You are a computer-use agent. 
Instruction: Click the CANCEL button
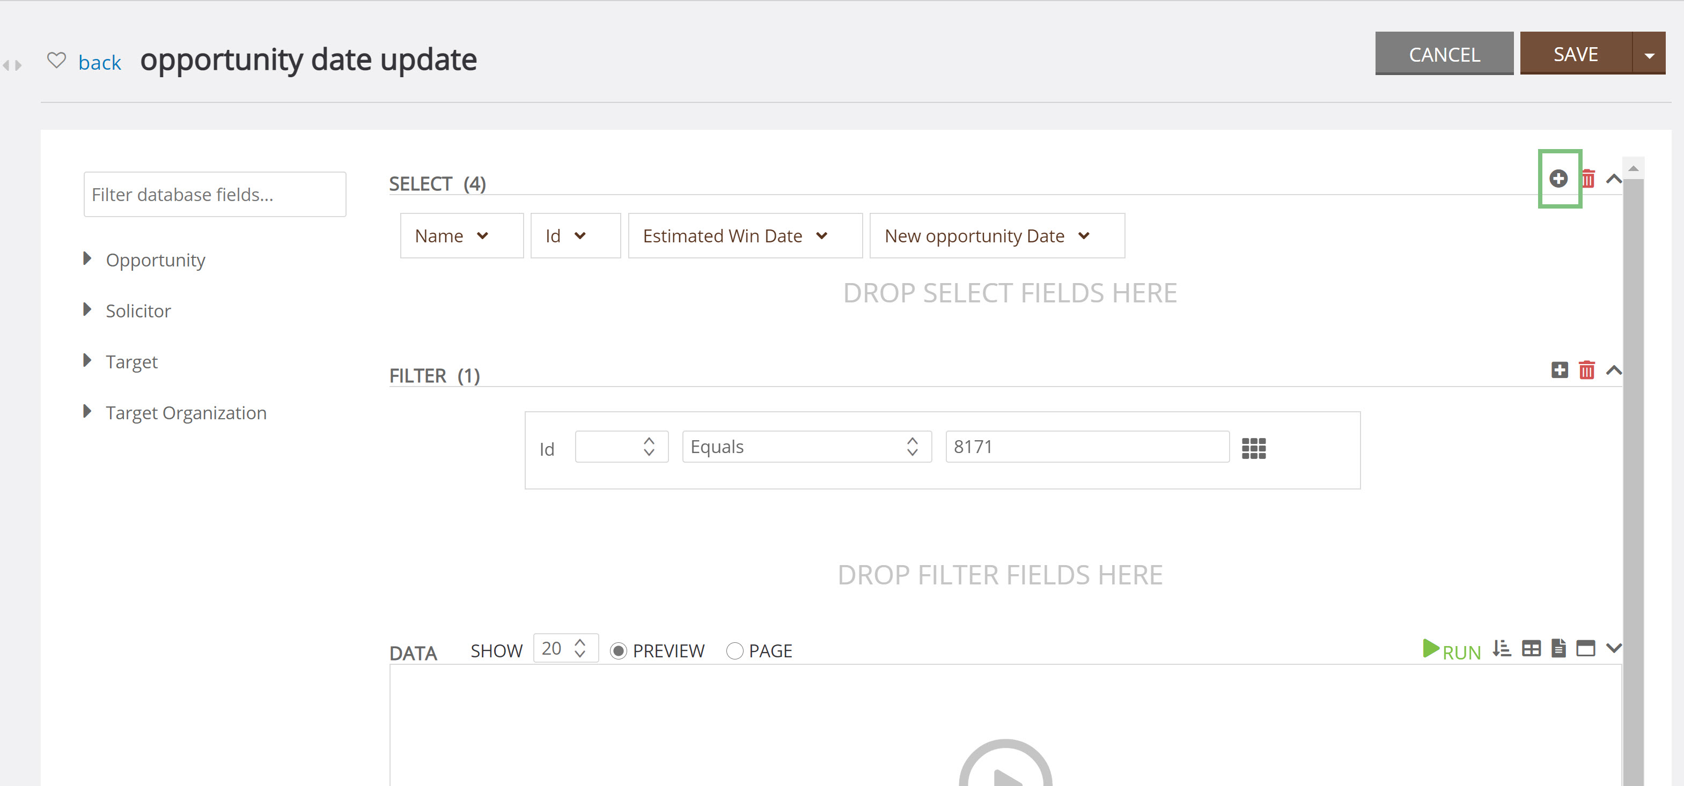tap(1444, 54)
